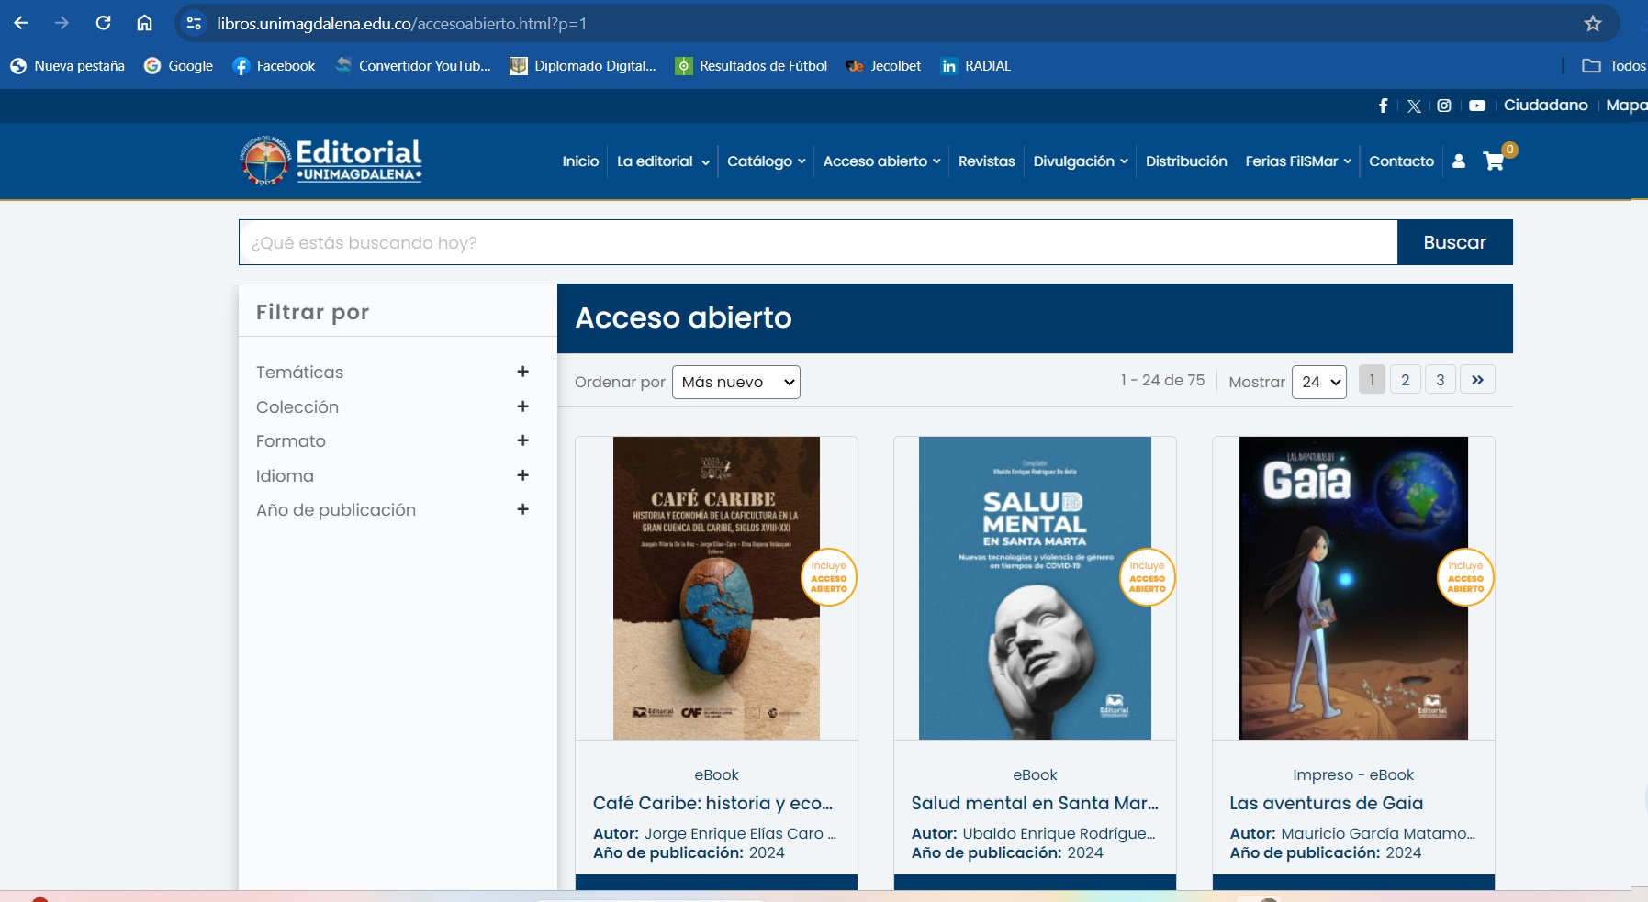Expand the Temáticas filter
The height and width of the screenshot is (902, 1648).
[522, 372]
